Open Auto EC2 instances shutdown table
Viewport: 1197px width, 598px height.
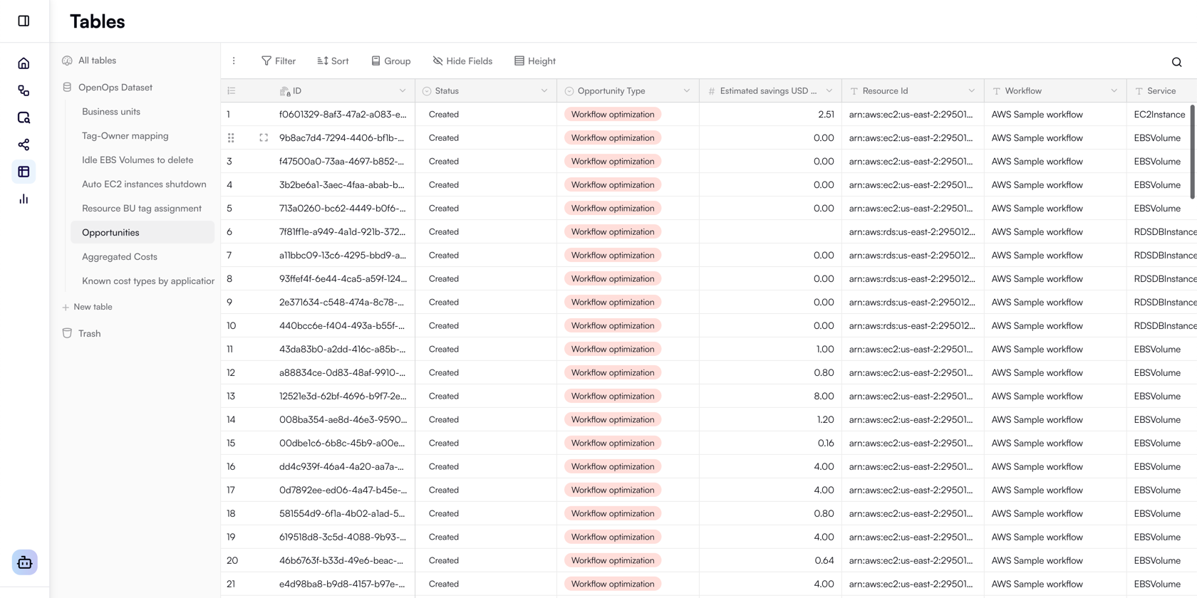coord(144,184)
